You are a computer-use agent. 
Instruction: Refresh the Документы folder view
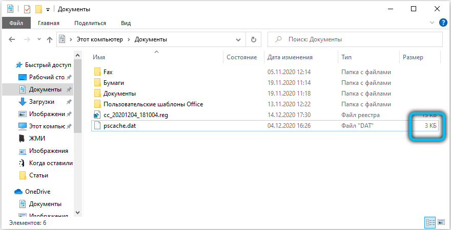click(x=253, y=39)
